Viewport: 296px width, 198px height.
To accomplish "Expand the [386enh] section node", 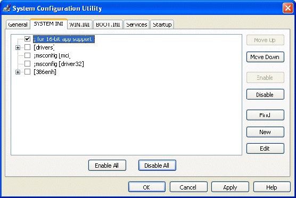I will click(x=18, y=72).
